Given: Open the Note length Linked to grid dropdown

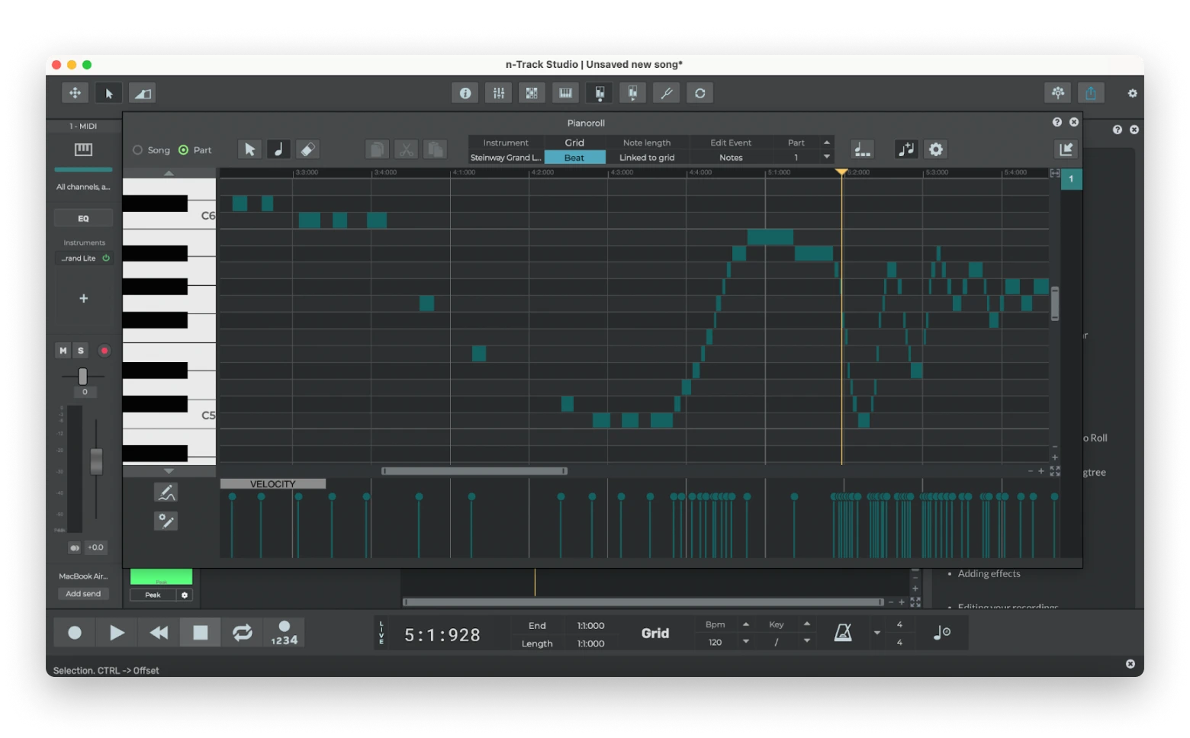Looking at the screenshot, I should pyautogui.click(x=647, y=158).
